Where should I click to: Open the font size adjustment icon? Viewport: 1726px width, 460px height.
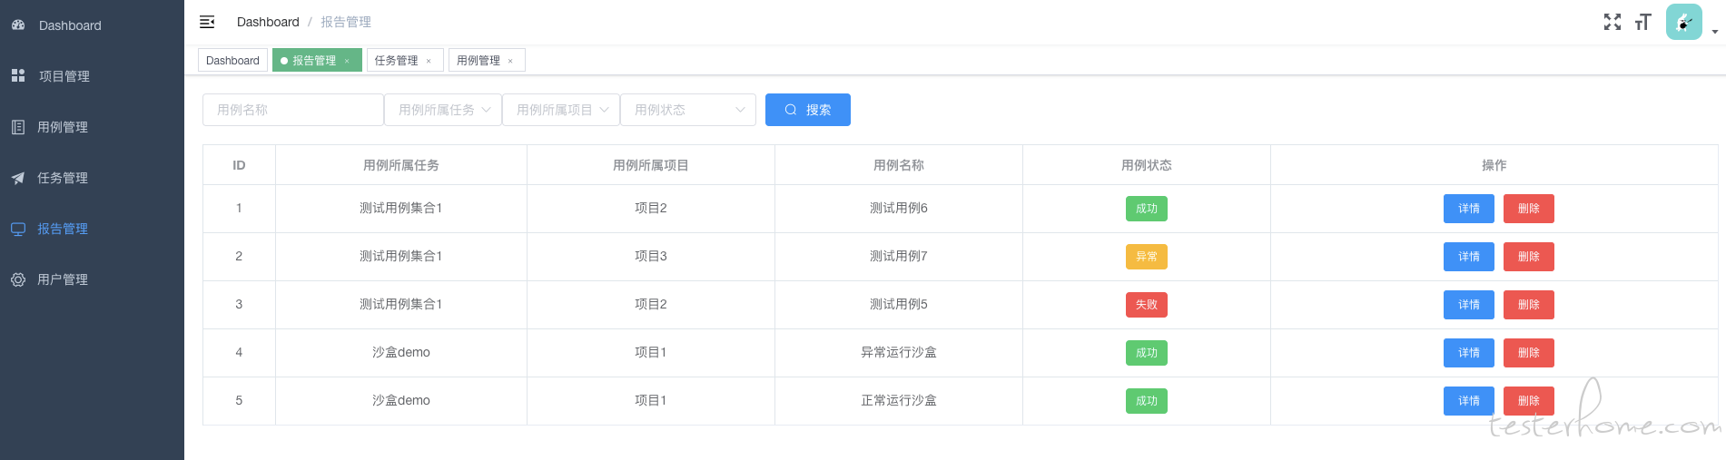[1642, 22]
